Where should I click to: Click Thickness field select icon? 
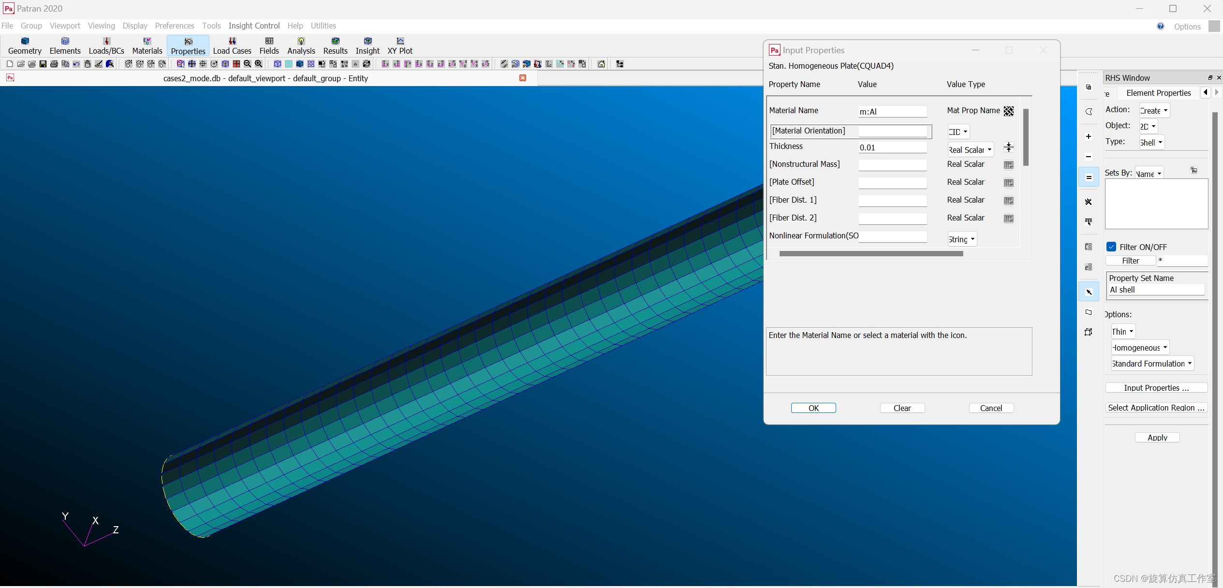click(1008, 147)
